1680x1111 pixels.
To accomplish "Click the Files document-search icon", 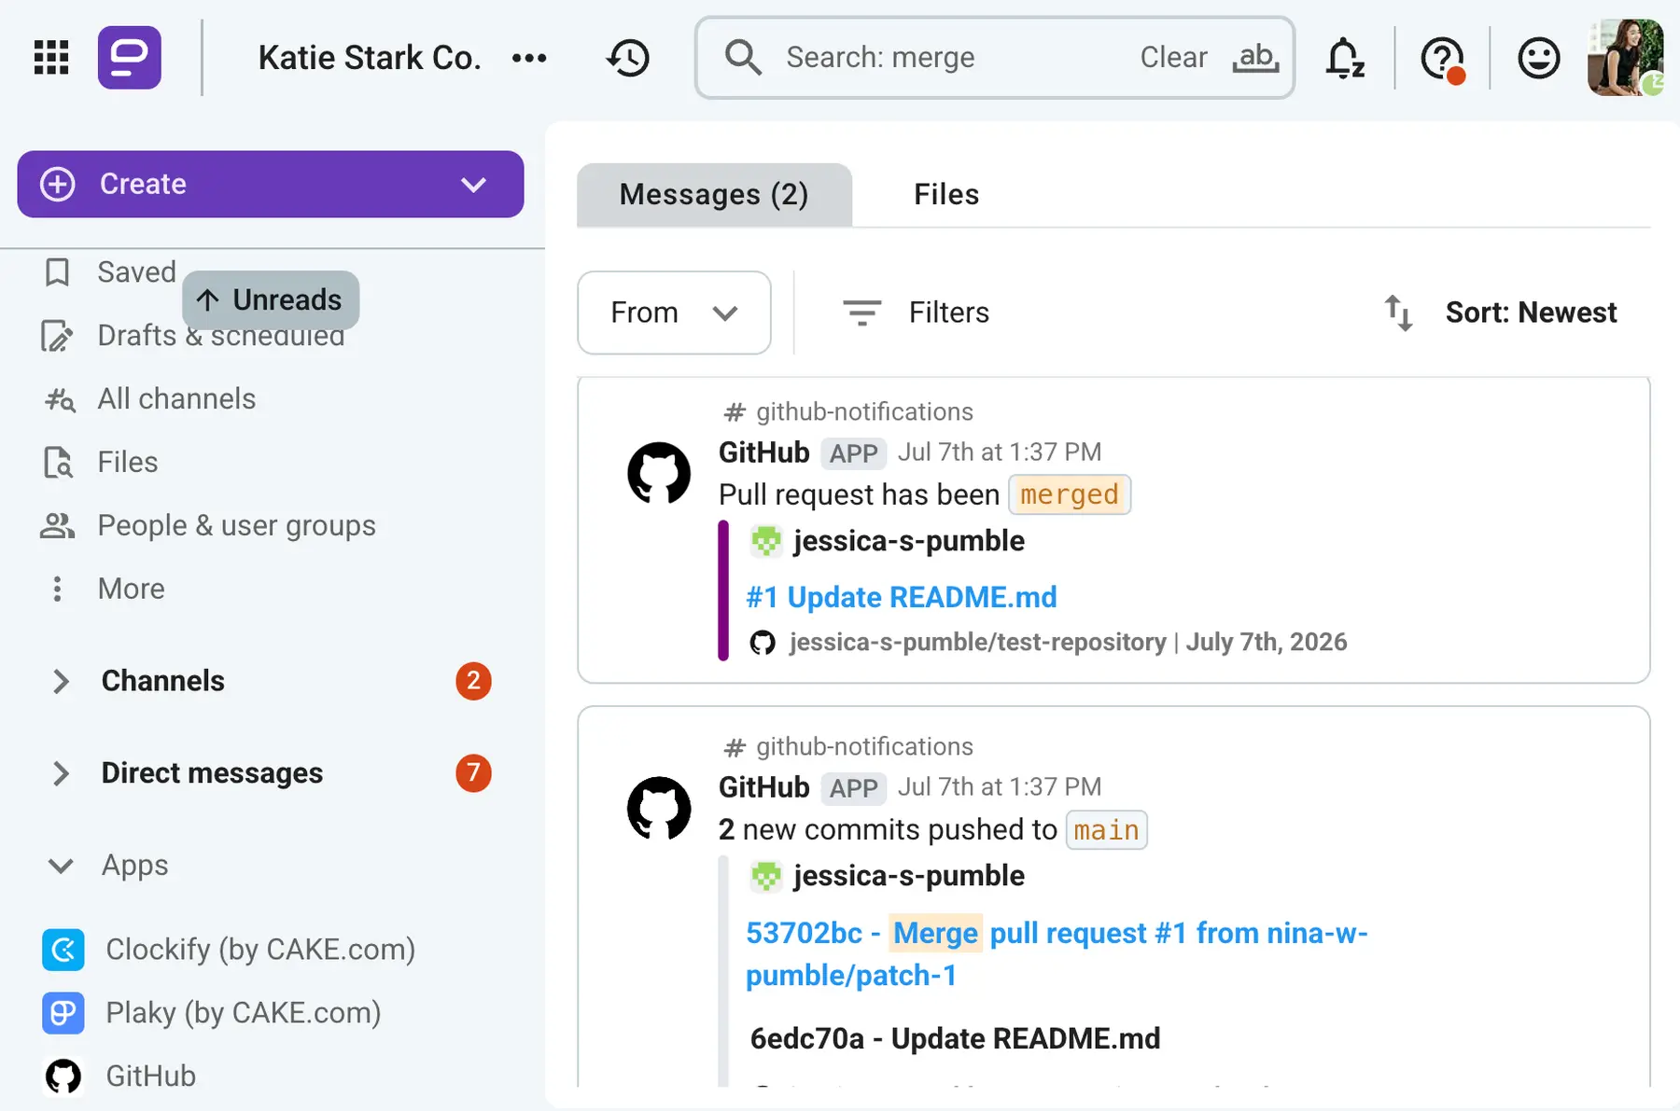I will [x=58, y=463].
